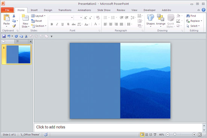207x138 pixels.
Task: Click Fit slide to window icon
Action: (199, 135)
